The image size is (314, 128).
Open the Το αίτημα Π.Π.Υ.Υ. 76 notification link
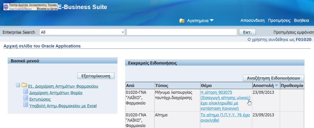coord(225,118)
